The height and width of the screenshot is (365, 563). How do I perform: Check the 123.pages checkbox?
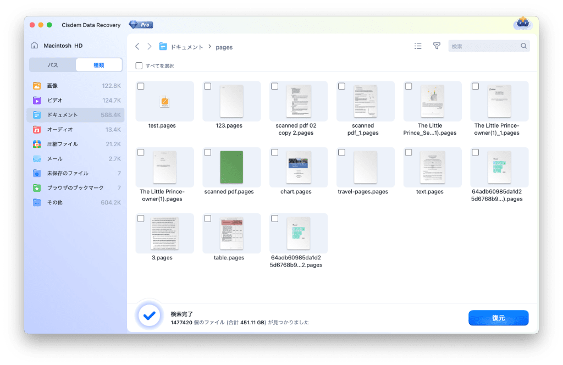point(207,86)
